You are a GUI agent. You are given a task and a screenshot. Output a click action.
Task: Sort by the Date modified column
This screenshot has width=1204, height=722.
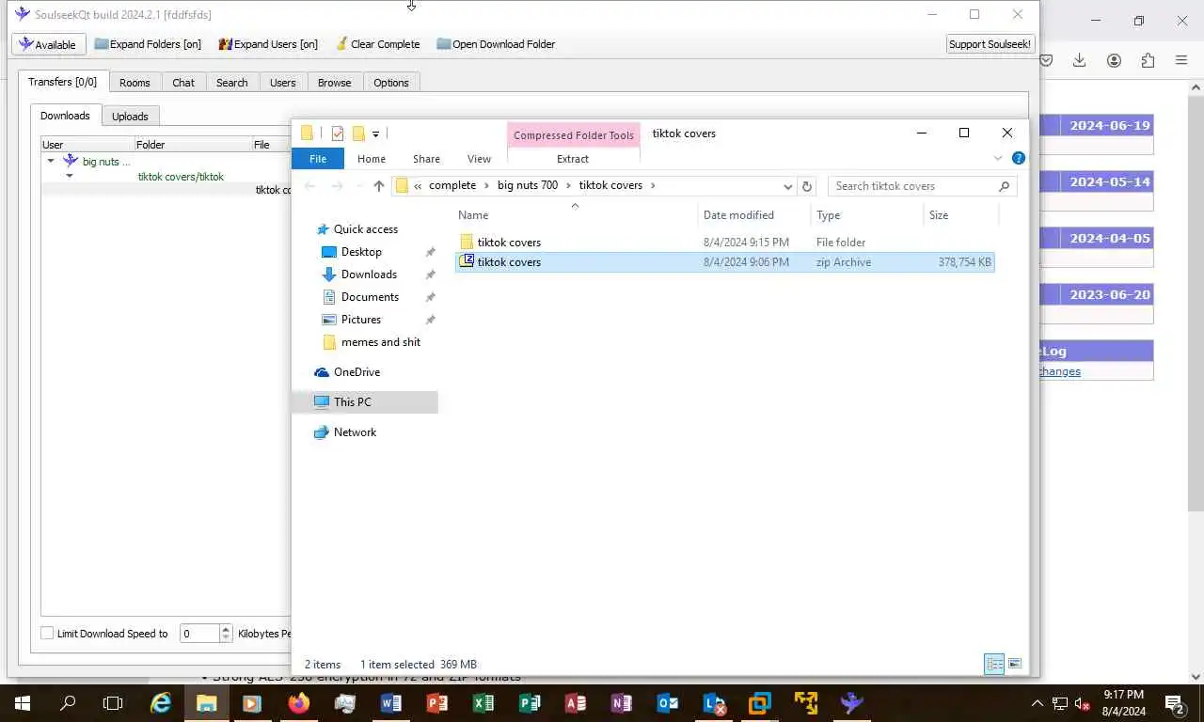(x=754, y=215)
